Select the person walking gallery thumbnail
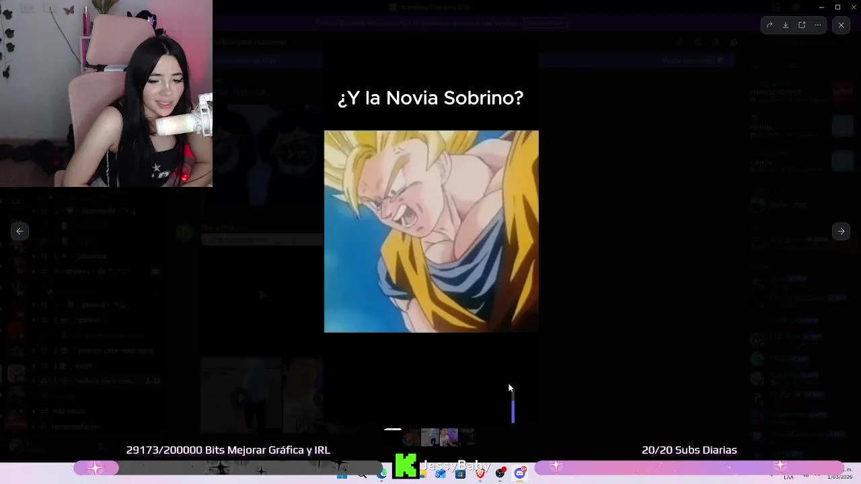The width and height of the screenshot is (861, 484). coord(430,438)
